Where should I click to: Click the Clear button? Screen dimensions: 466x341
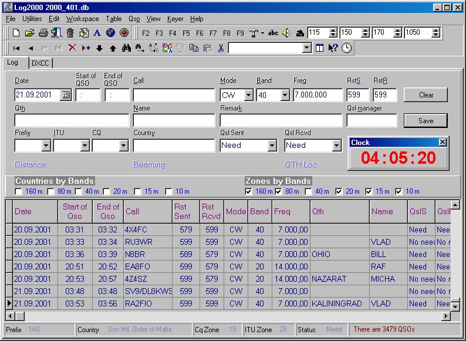[x=426, y=95]
